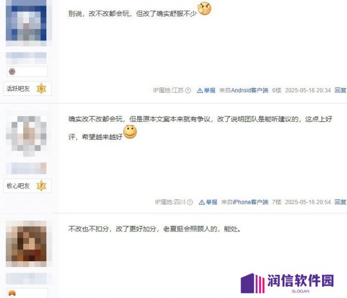This screenshot has height=298, width=347.
Task: Click the angry emoji in the first post
Action: coord(204,8)
